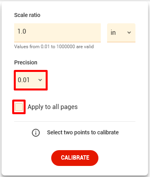Select the 0.01 precision value text
Viewport: 150px width, 177px height.
point(24,80)
